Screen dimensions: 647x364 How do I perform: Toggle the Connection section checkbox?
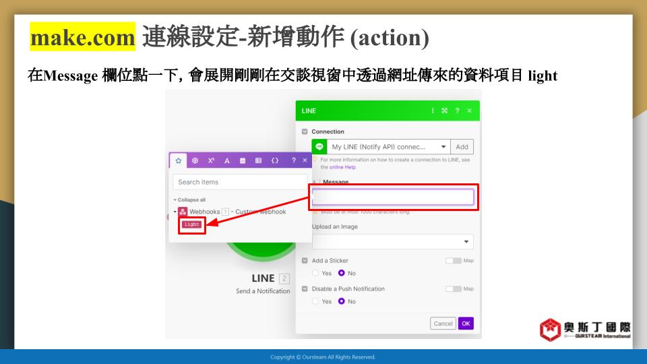coord(305,131)
